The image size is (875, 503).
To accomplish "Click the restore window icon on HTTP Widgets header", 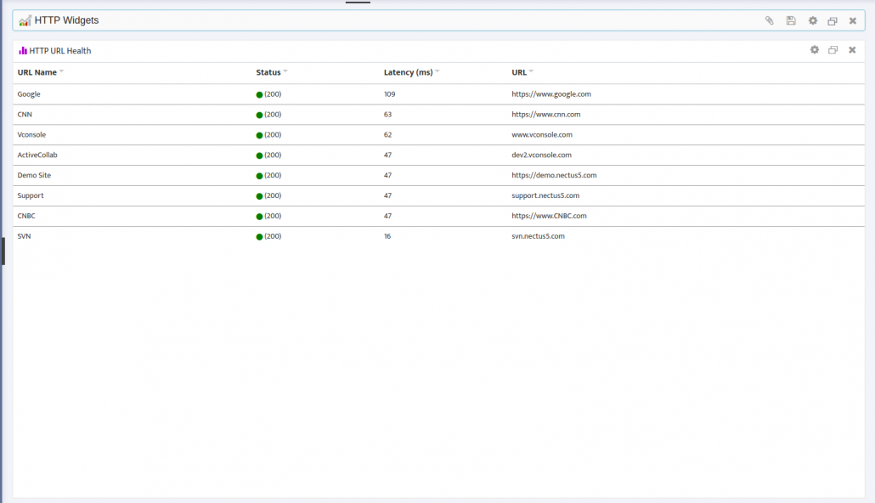I will 833,20.
